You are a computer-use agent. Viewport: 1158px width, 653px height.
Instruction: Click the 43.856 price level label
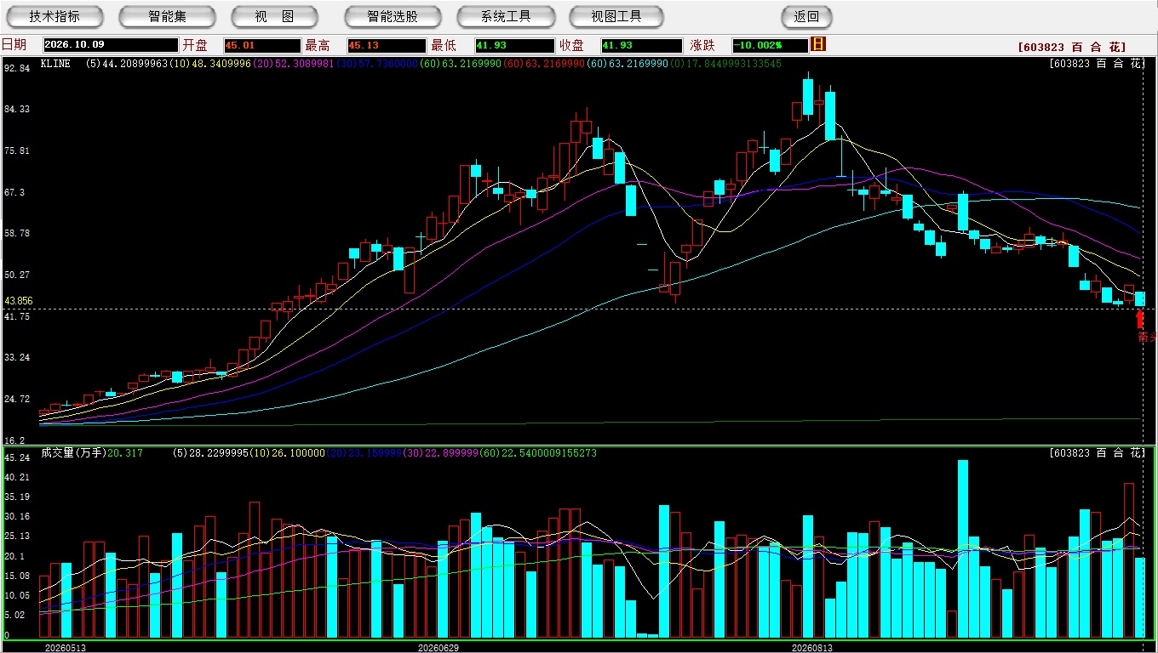(x=19, y=301)
